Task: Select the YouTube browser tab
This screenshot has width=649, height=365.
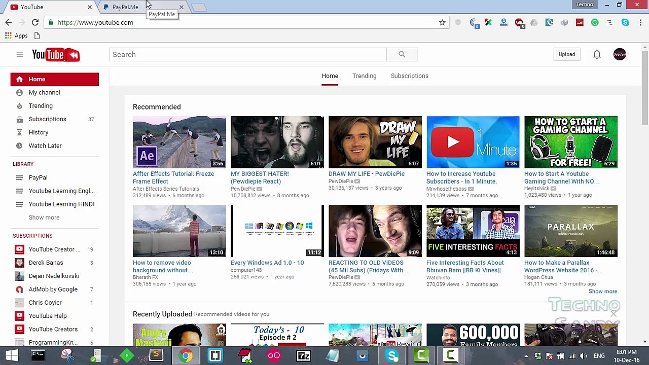Action: [x=51, y=7]
